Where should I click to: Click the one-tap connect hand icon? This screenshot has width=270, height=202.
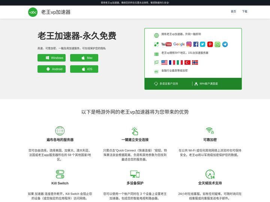(135, 131)
